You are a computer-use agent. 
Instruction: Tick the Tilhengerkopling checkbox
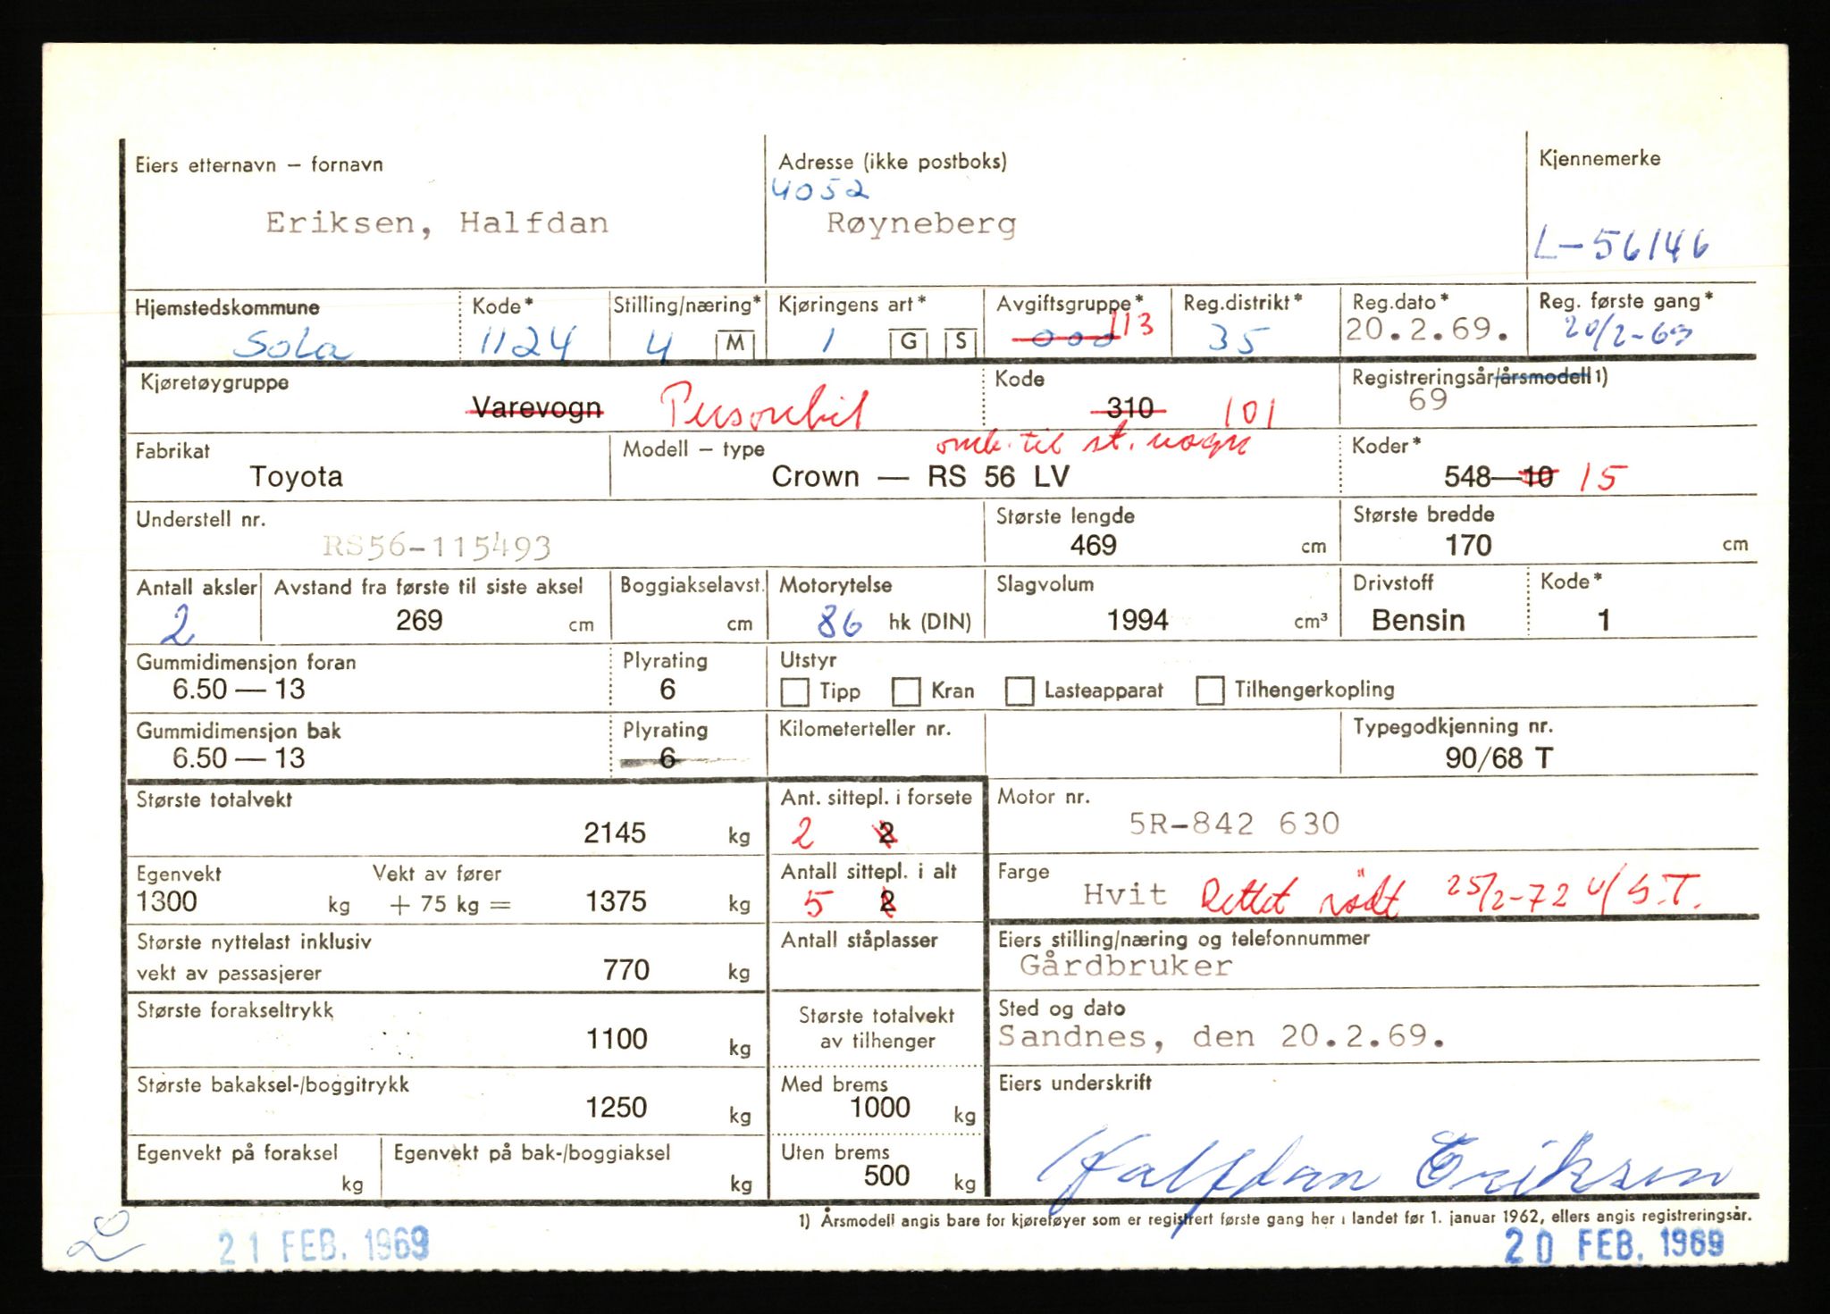pyautogui.click(x=1210, y=690)
